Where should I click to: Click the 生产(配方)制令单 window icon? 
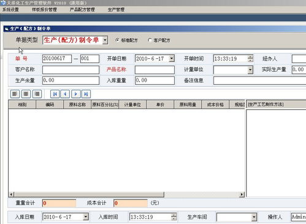click(7, 29)
